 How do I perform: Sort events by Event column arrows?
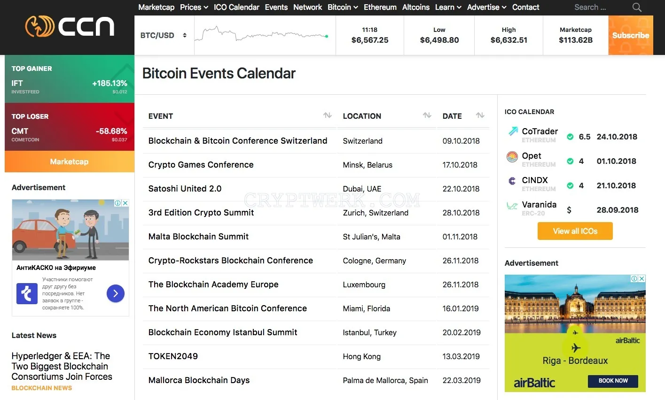[x=328, y=115]
